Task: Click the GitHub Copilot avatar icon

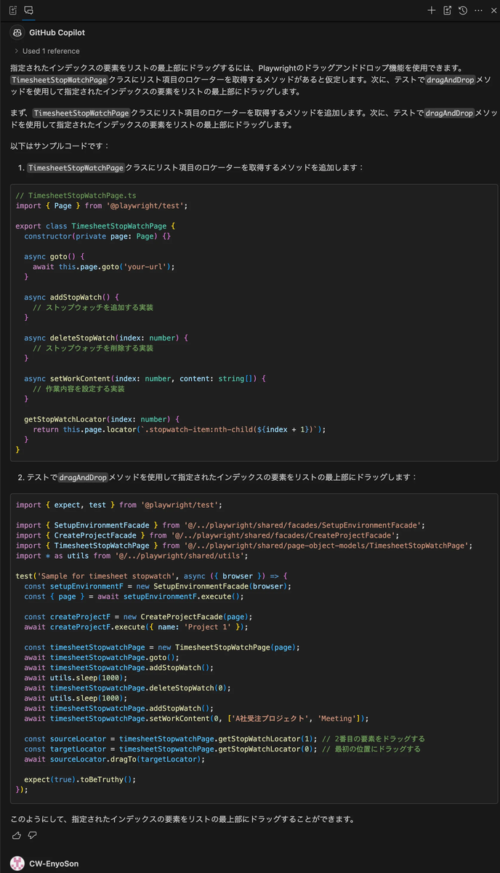Action: coord(17,33)
